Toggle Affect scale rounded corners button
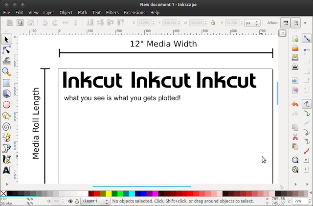The width and height of the screenshot is (313, 206). [x=295, y=23]
